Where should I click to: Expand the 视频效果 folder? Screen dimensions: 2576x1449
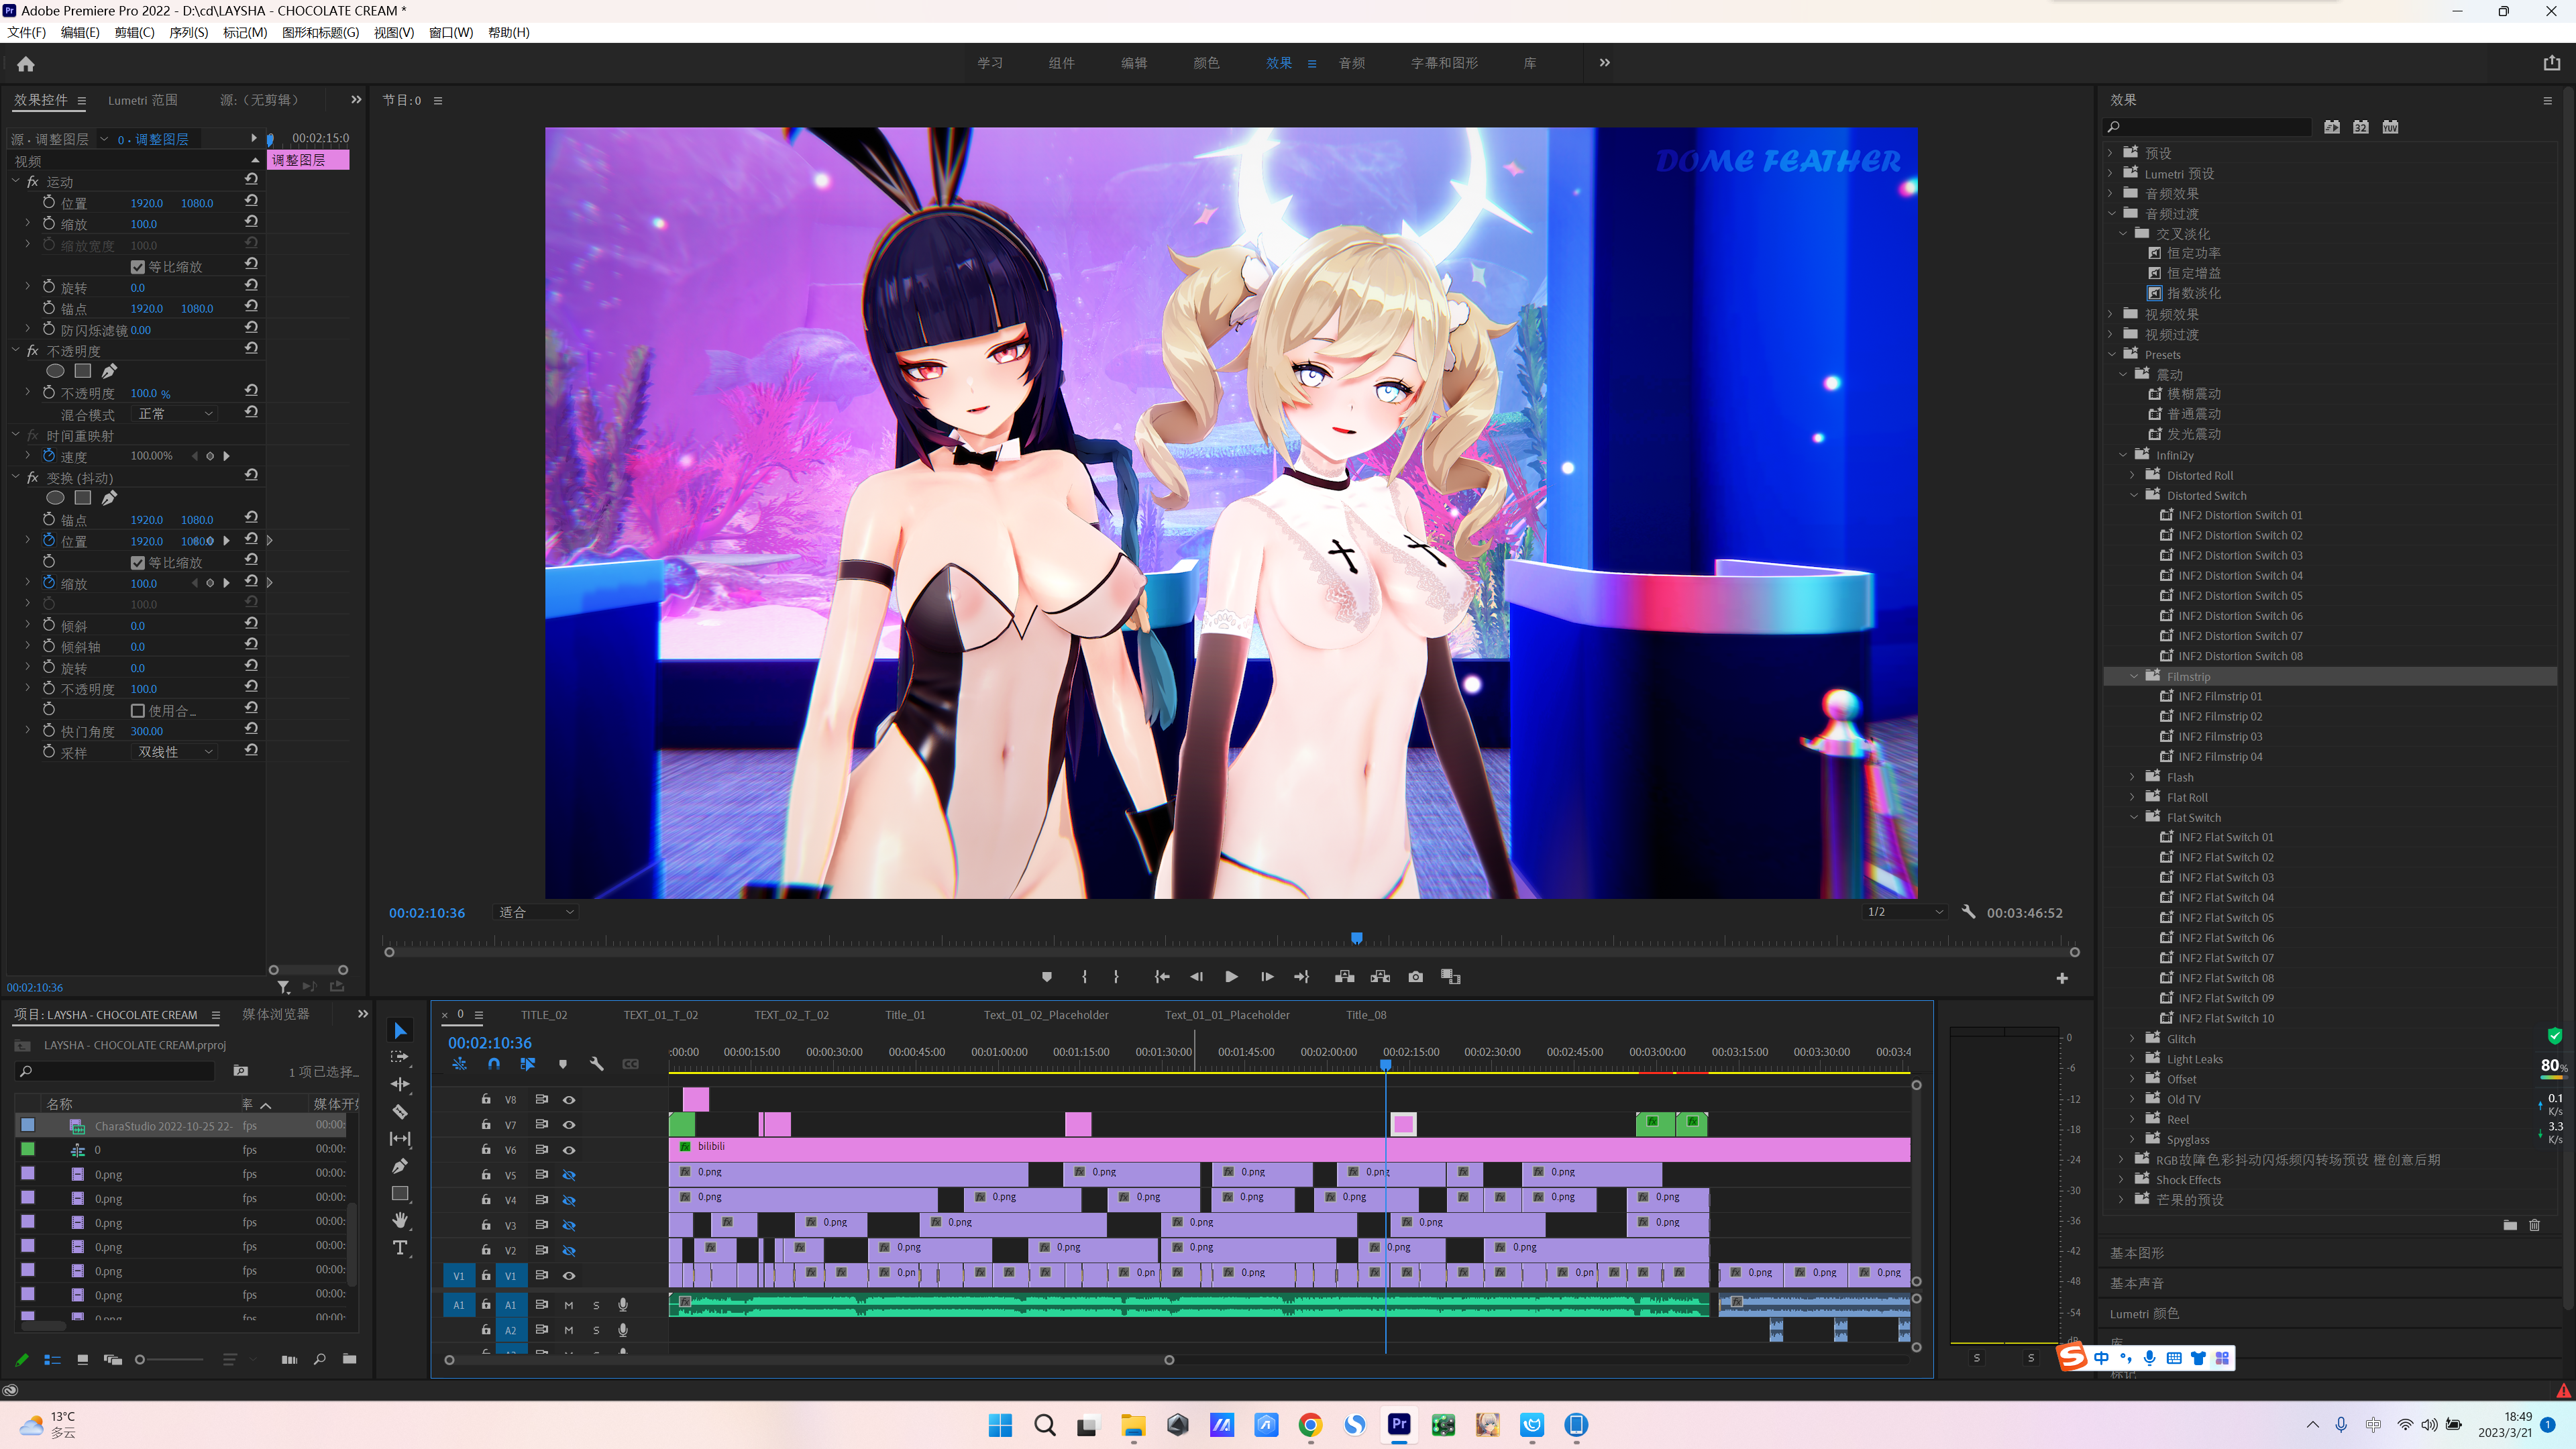pyautogui.click(x=2110, y=314)
